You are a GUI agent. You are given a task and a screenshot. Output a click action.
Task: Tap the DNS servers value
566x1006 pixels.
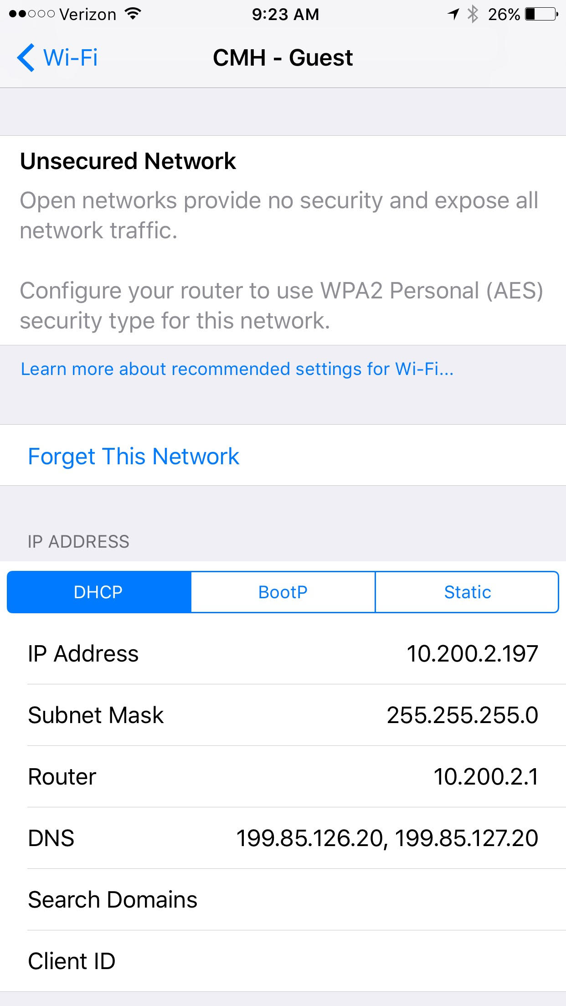387,838
